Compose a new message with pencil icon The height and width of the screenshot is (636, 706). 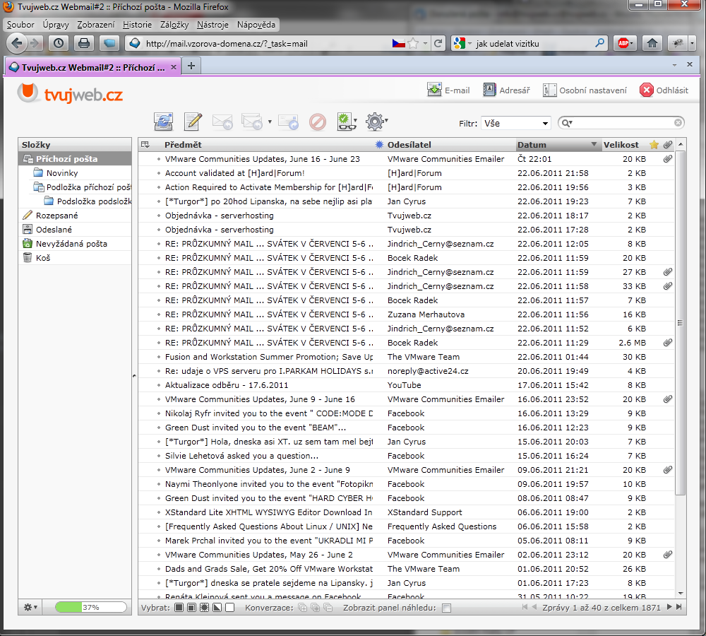coord(192,122)
